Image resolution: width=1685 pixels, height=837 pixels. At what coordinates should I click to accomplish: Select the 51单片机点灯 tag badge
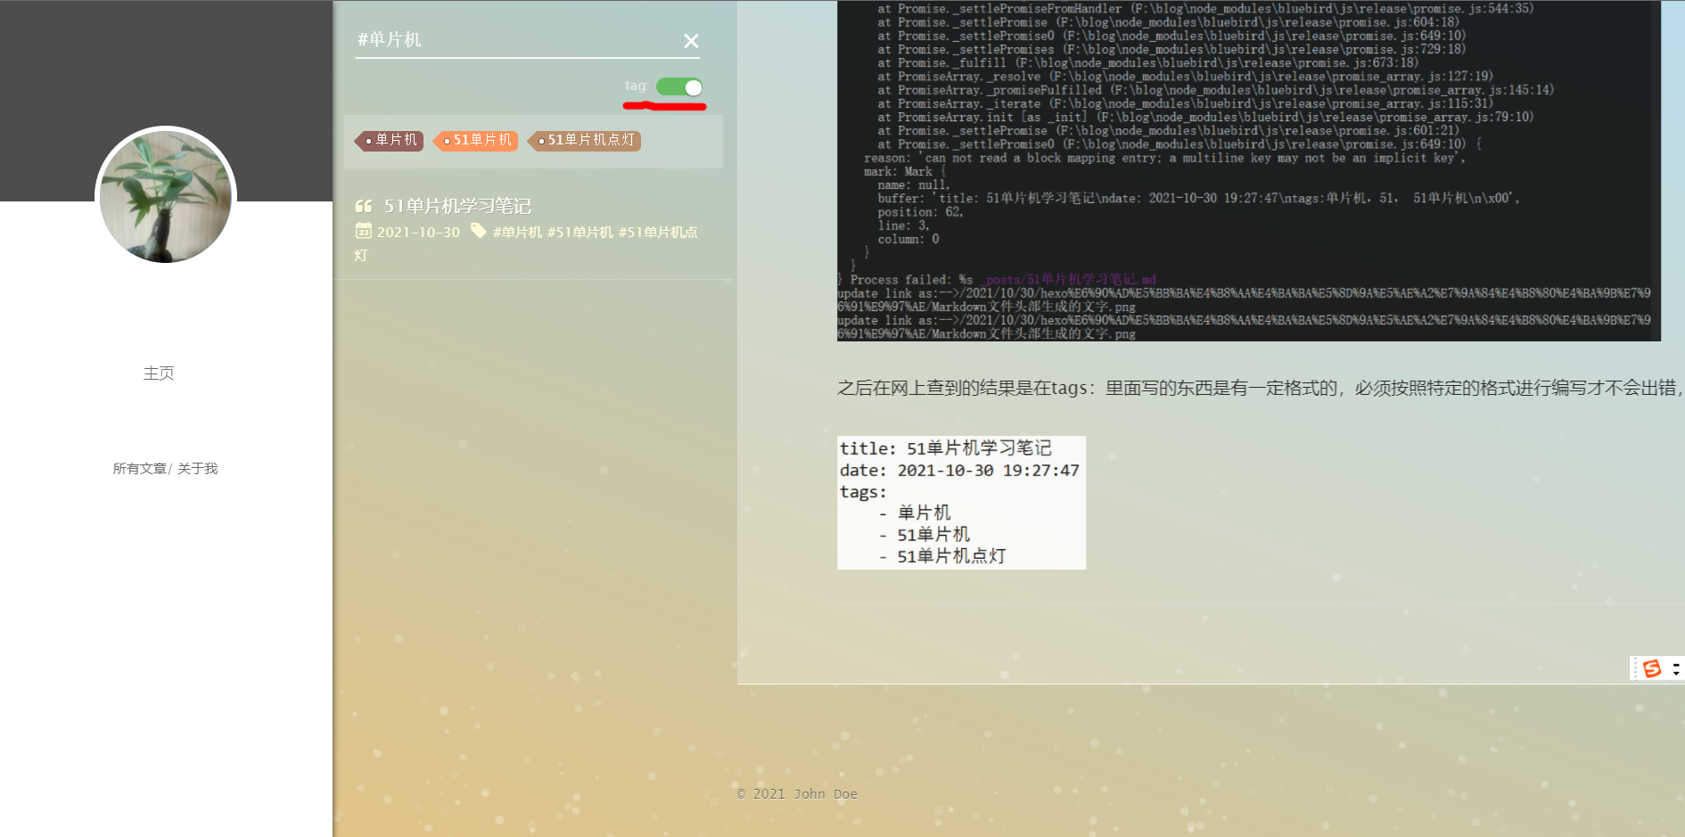(x=587, y=141)
